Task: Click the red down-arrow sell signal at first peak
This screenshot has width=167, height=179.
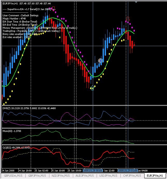Action: 53,9
